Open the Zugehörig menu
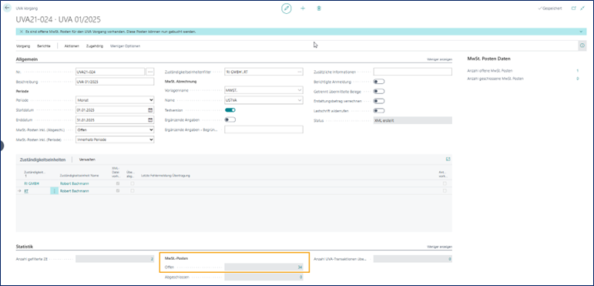This screenshot has height=286, width=594. pos(95,45)
